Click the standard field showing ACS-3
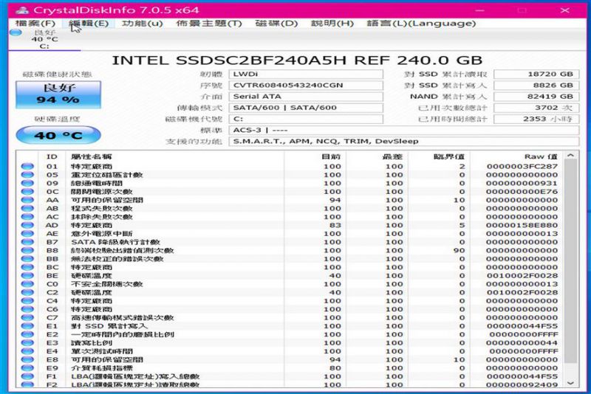 coord(403,130)
